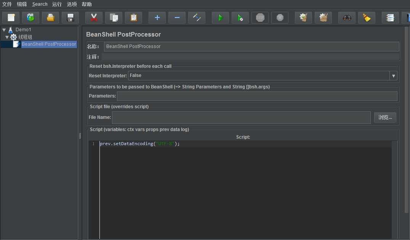Open the Search menu
The width and height of the screenshot is (410, 240).
(x=40, y=4)
